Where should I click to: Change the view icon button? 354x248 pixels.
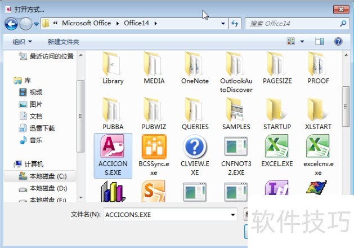[291, 42]
